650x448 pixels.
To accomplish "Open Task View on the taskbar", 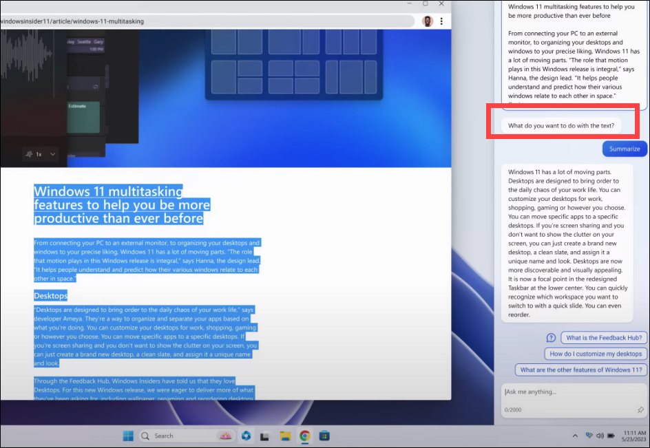I will click(x=265, y=436).
